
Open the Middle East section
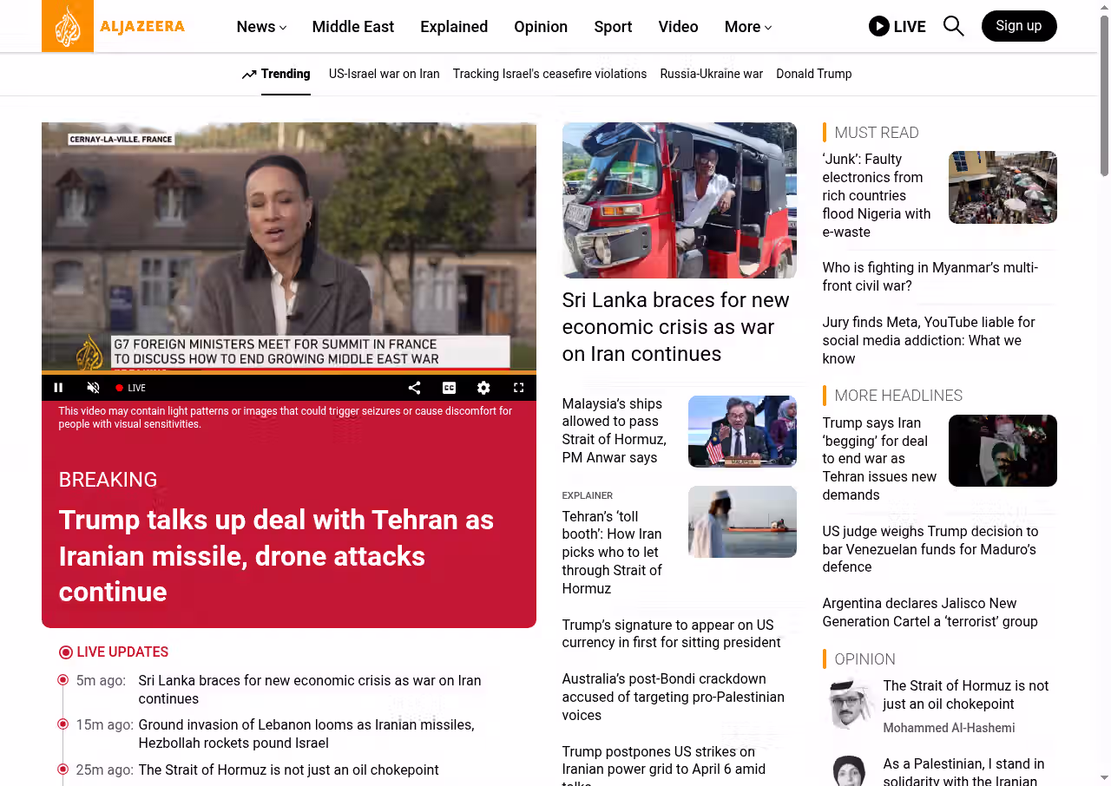coord(352,27)
